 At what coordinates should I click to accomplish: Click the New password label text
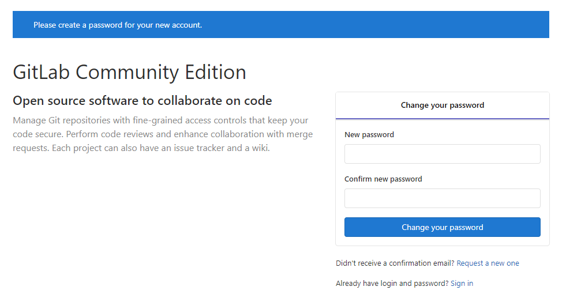click(x=369, y=135)
